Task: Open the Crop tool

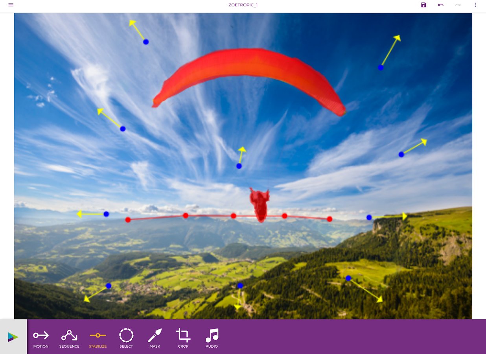Action: point(183,339)
